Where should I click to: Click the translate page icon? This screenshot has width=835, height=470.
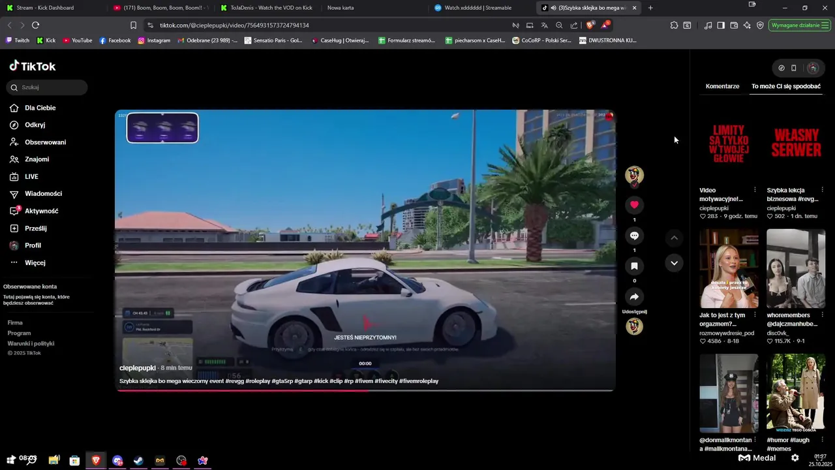(544, 25)
